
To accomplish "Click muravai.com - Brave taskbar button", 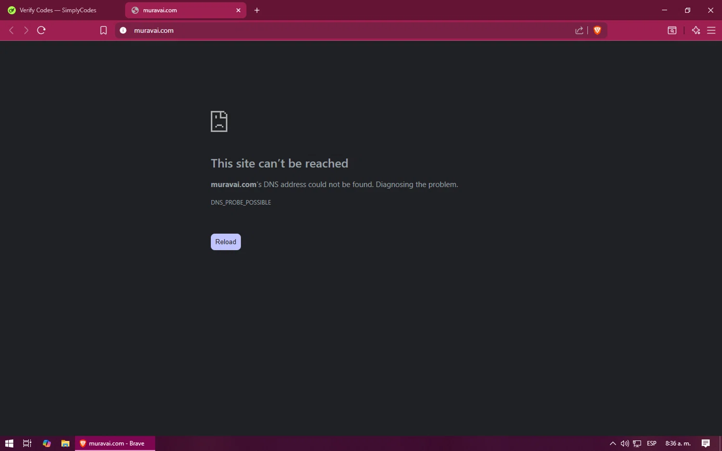I will (115, 443).
